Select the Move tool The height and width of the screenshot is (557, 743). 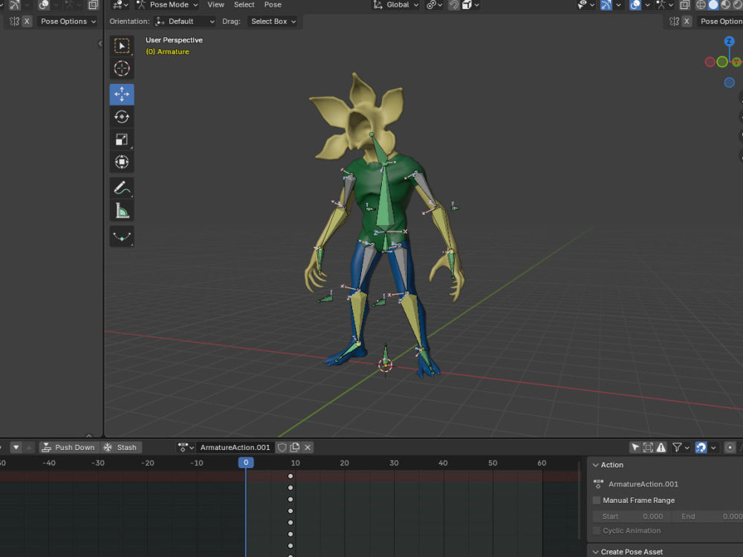coord(122,94)
